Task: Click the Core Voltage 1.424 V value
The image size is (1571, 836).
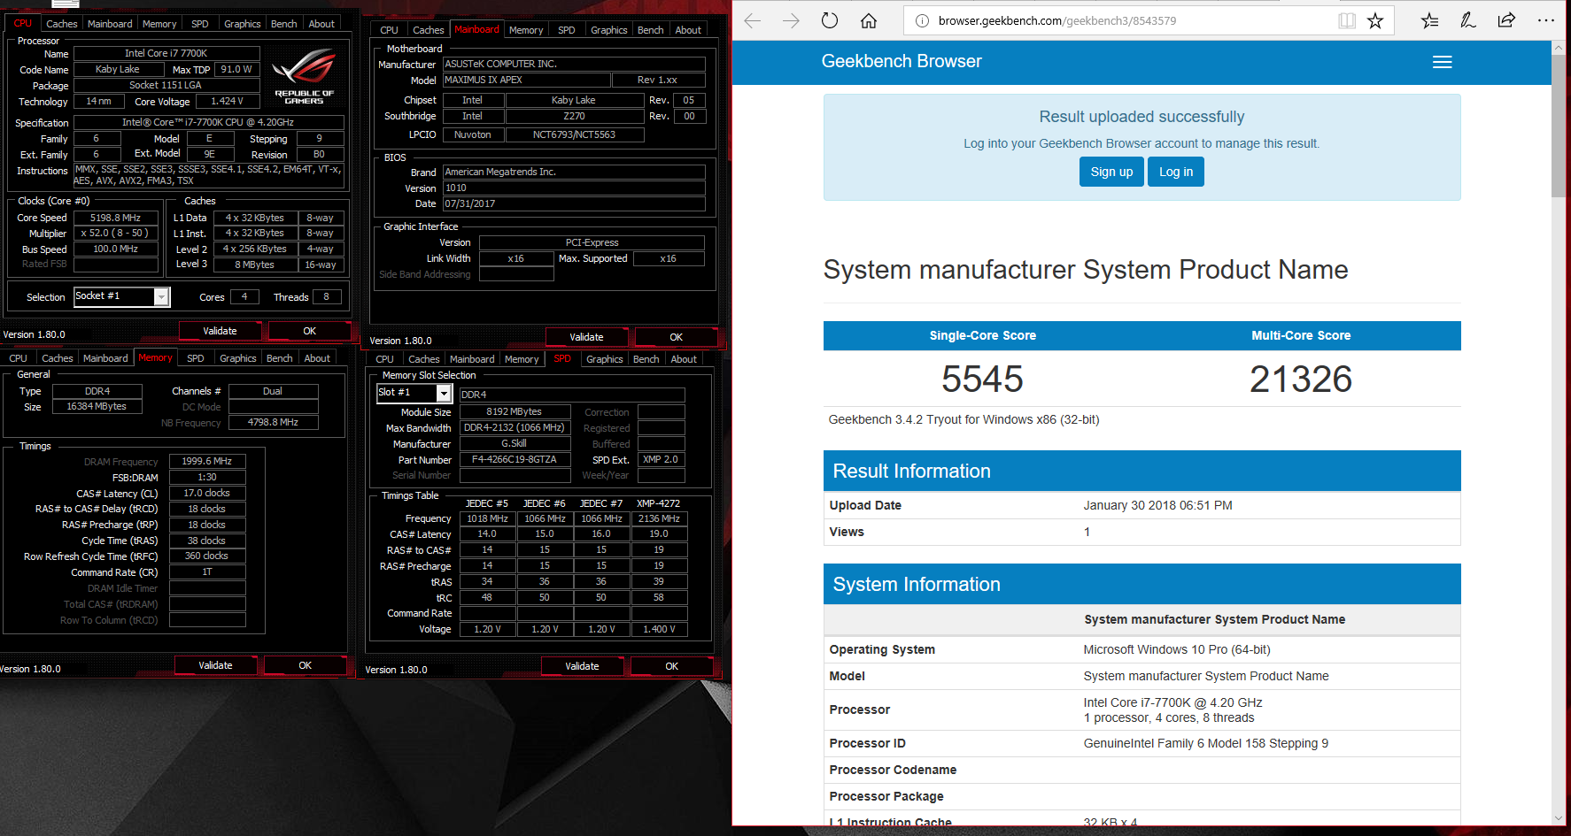Action: coord(227,102)
